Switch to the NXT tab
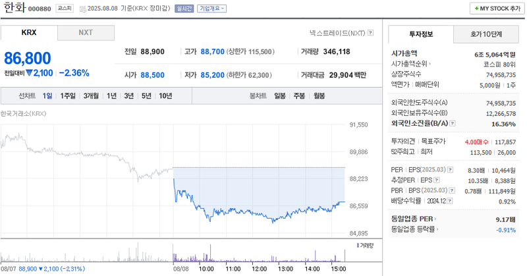527x276 pixels. (x=86, y=33)
